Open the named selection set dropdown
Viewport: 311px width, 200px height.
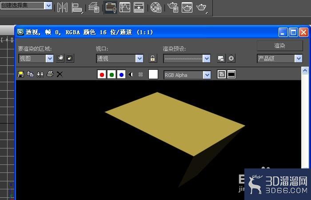(48, 5)
